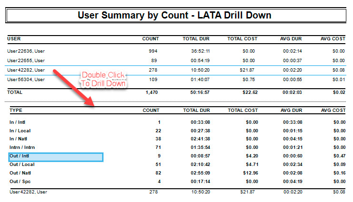This screenshot has height=202, width=353.
Task: Click the $12.96 total cost for Out / Natl
Action: [249, 173]
